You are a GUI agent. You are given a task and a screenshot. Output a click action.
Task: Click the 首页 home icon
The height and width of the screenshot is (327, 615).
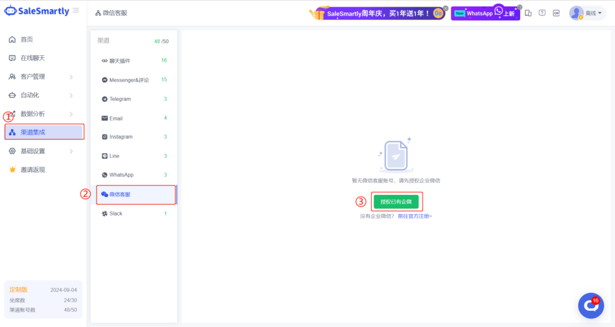coord(12,39)
